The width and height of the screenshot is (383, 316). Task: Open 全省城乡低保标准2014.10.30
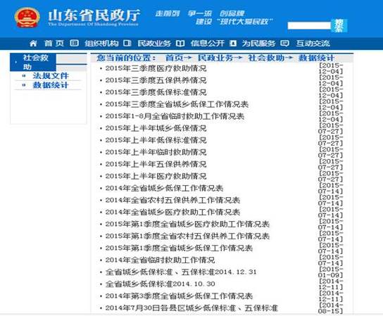161,284
